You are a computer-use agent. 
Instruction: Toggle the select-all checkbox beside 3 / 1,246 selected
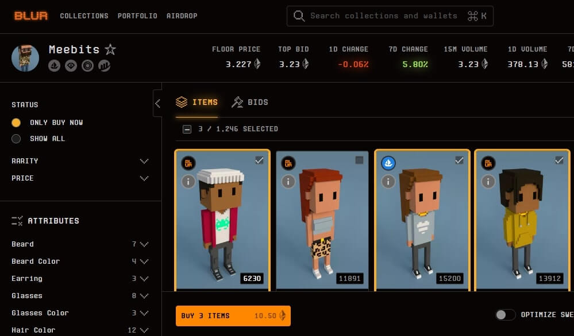(x=187, y=129)
